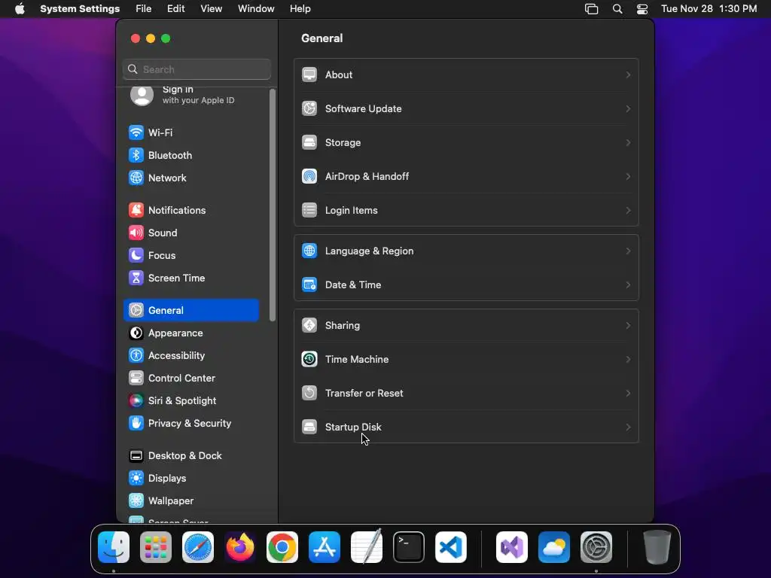
Task: Open the Sound speaker icon
Action: [136, 233]
